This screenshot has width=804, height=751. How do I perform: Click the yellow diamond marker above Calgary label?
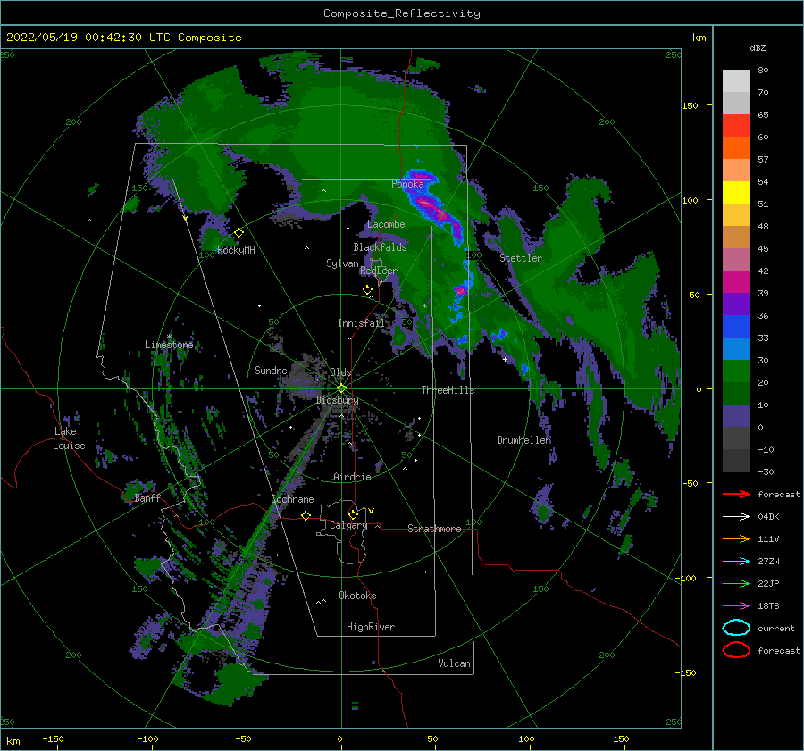pyautogui.click(x=353, y=514)
